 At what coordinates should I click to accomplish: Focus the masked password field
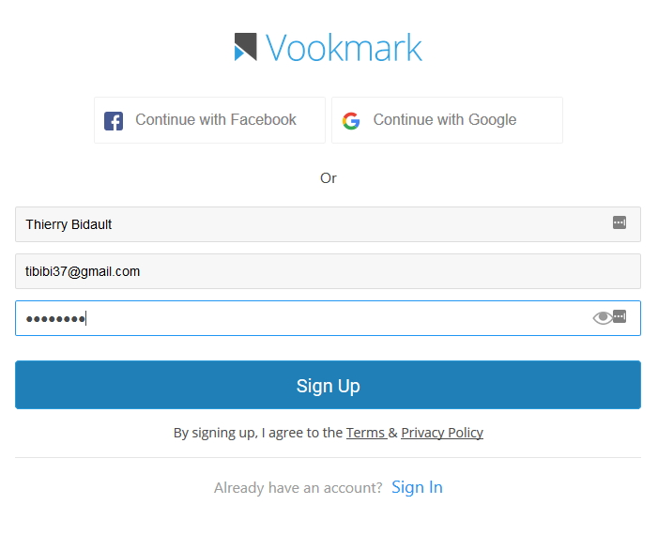click(328, 318)
